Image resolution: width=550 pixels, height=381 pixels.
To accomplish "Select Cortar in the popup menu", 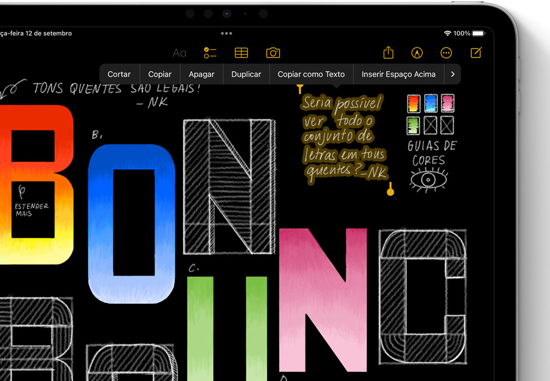I will coord(119,74).
